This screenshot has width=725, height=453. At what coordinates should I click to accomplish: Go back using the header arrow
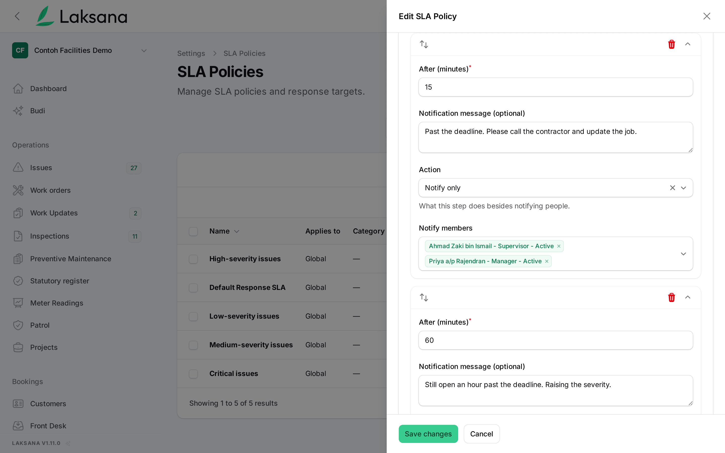(x=17, y=16)
